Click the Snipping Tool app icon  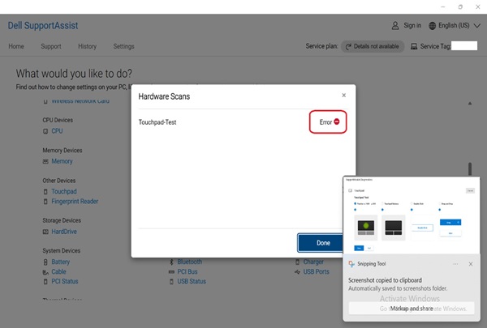tap(351, 264)
